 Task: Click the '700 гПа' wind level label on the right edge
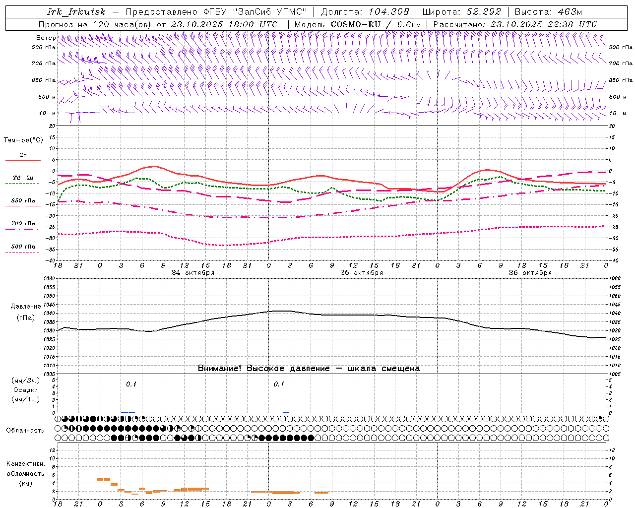pos(621,63)
